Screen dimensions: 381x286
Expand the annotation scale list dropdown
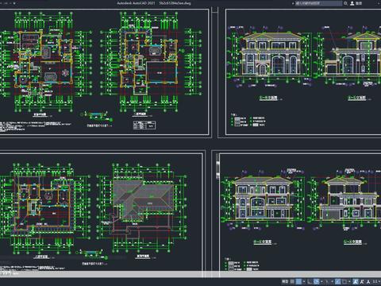click(x=379, y=281)
